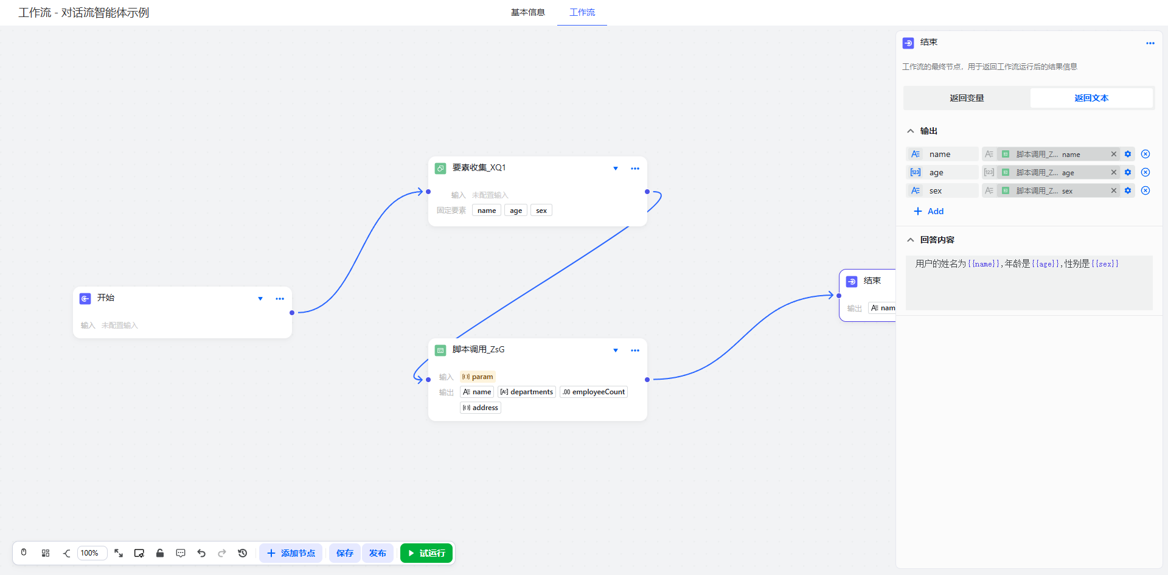The width and height of the screenshot is (1168, 575).
Task: Switch to the 基本信息 tab
Action: point(527,12)
